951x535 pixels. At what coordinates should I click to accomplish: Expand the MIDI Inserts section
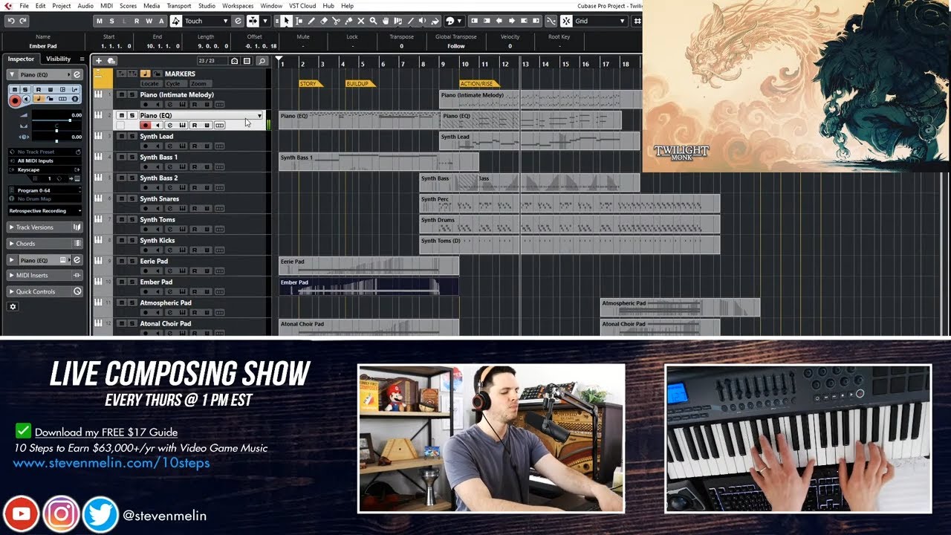[x=12, y=275]
